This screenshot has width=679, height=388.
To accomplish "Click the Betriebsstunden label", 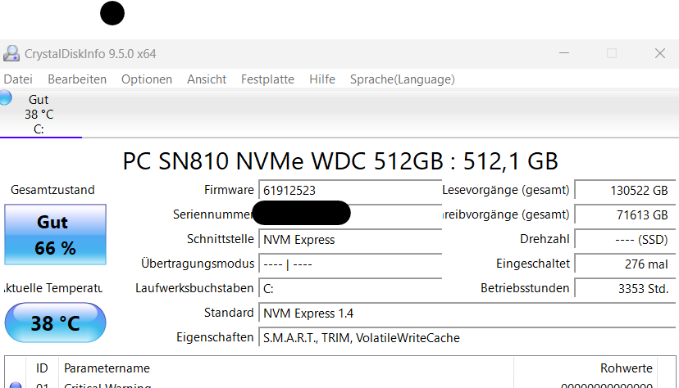I will (525, 288).
